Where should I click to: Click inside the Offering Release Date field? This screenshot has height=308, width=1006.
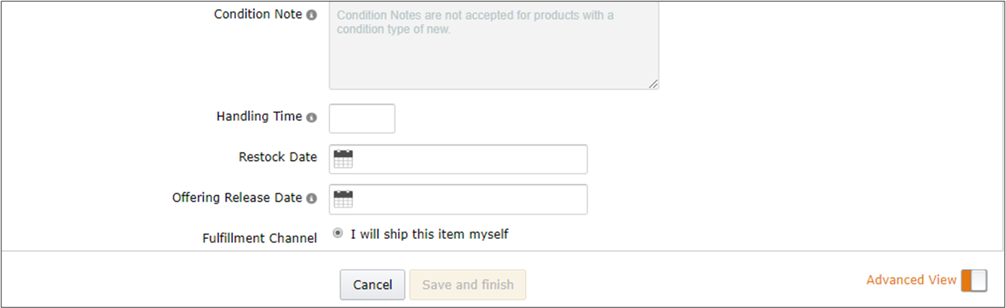(470, 199)
